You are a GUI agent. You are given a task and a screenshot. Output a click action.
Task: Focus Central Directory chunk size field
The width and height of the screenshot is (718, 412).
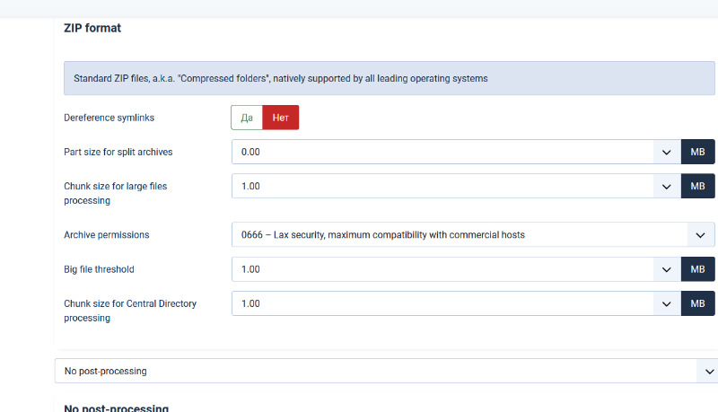tap(442, 303)
